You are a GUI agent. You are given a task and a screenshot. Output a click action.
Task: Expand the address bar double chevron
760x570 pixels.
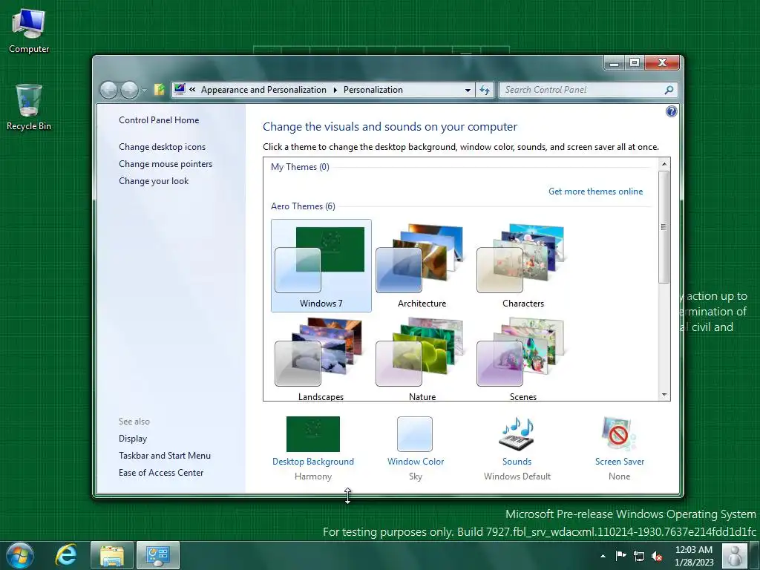click(x=192, y=90)
